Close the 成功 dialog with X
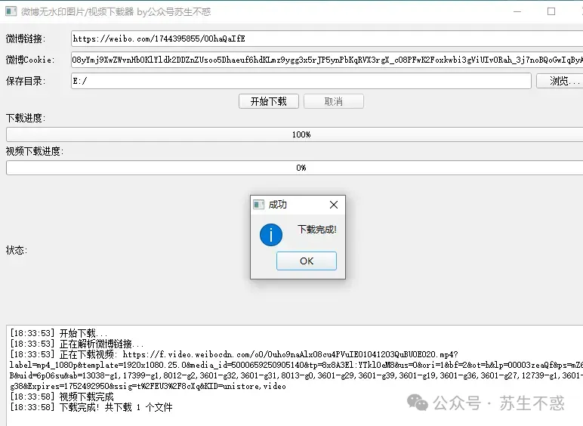 tap(334, 205)
